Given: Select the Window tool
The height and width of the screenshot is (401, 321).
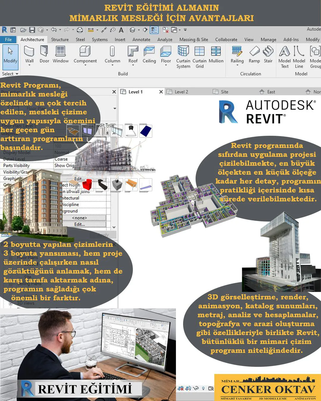Looking at the screenshot, I should coord(61,55).
